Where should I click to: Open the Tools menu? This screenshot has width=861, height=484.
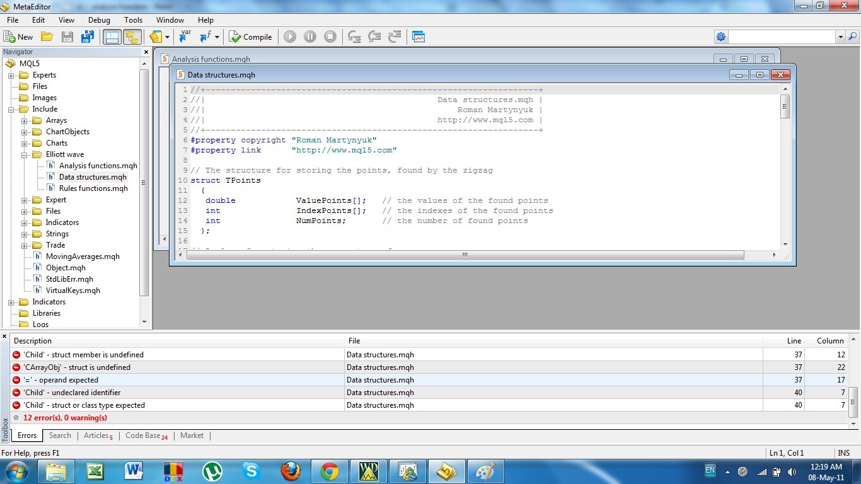(x=133, y=20)
